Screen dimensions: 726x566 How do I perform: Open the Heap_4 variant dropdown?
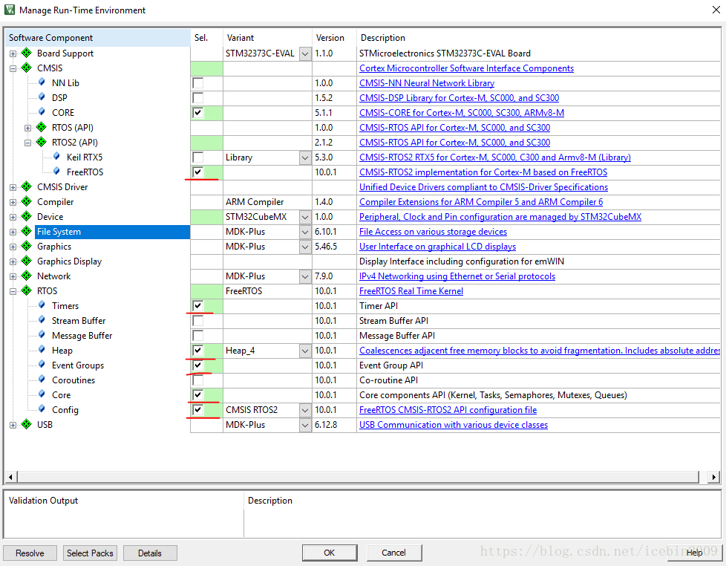305,351
